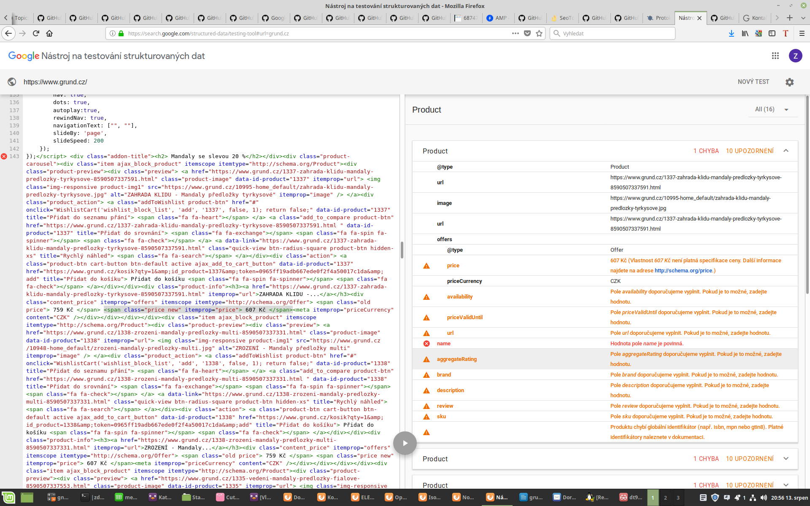
Task: Open the Firefox hamburger menu
Action: point(802,33)
